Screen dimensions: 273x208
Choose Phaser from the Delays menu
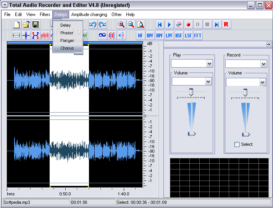(68, 33)
